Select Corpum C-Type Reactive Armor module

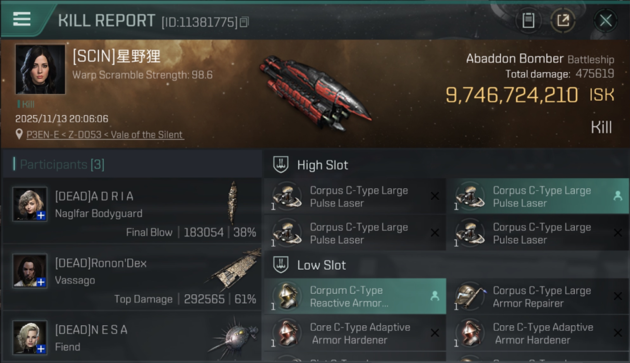355,296
